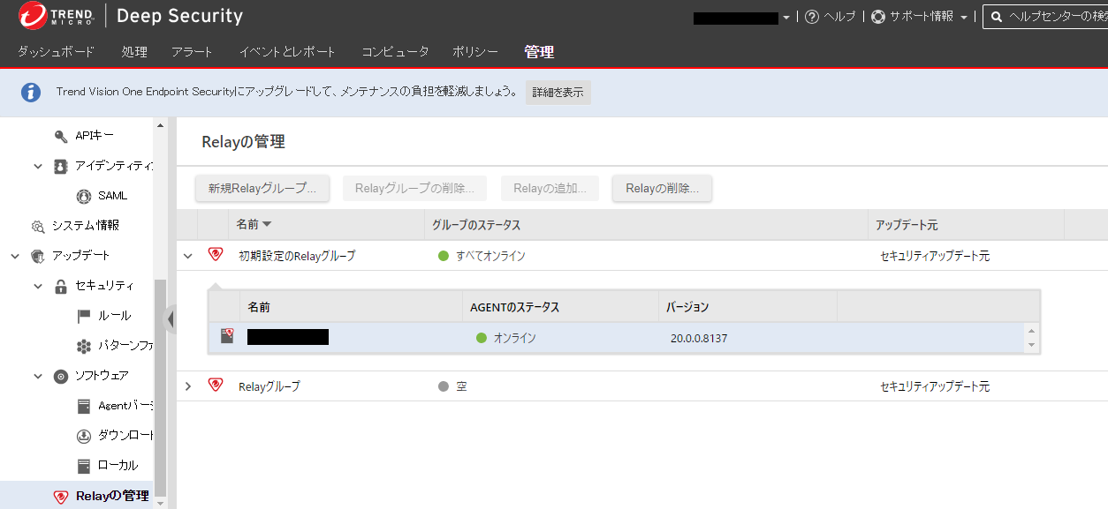
Task: Expand the empty Relayグループ row
Action: 189,385
